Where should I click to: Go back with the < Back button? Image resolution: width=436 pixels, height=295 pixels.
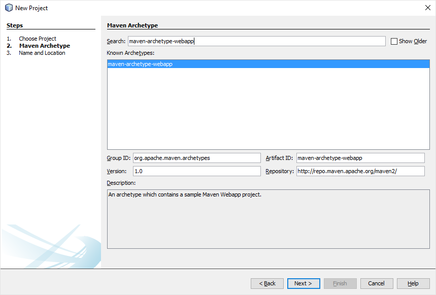tap(267, 283)
